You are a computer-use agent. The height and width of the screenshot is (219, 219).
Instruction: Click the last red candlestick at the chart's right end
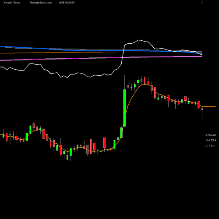pyautogui.click(x=202, y=109)
